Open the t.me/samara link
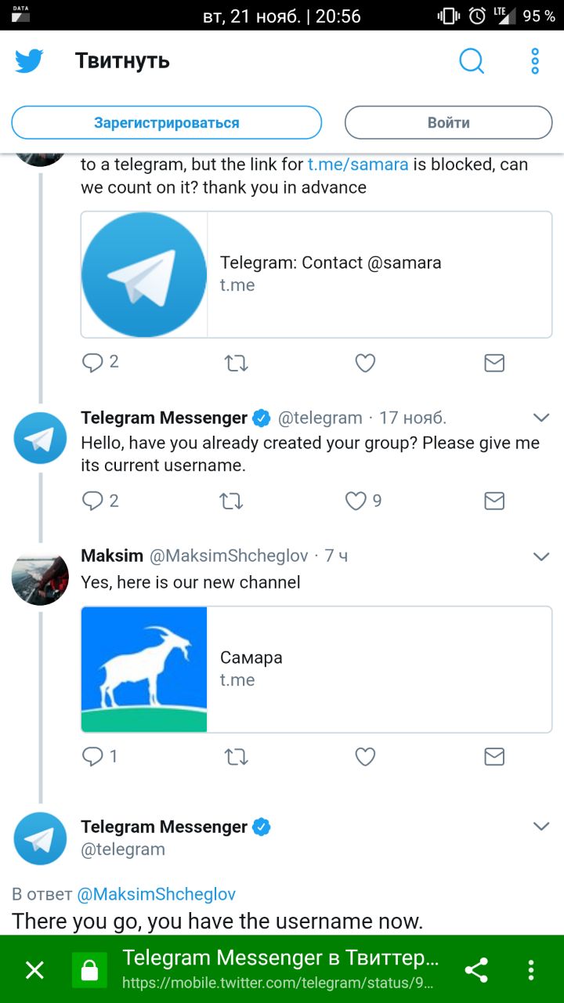The image size is (564, 1003). pyautogui.click(x=358, y=165)
